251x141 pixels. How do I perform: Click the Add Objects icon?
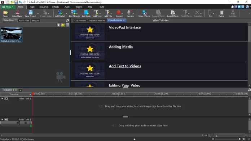[x=74, y=13]
